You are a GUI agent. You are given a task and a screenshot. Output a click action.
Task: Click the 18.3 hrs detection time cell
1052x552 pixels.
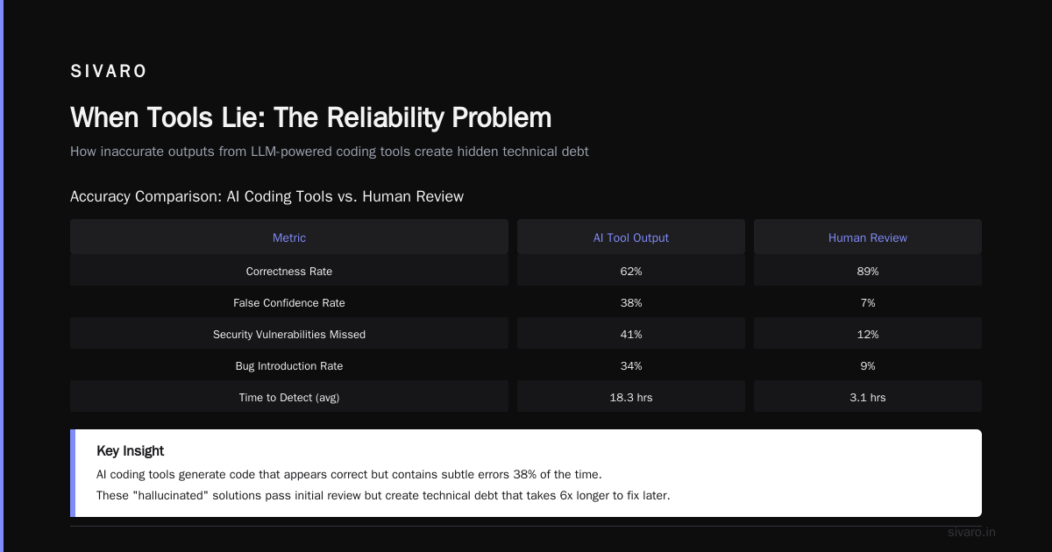631,398
